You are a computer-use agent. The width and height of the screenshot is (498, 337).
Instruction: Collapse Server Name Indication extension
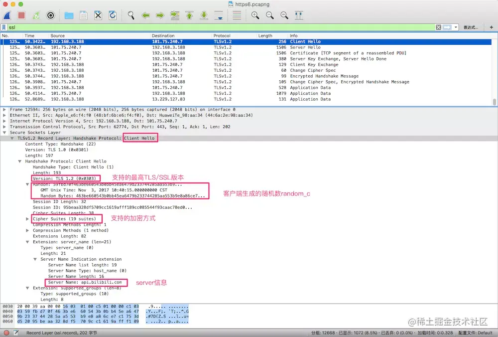35,259
